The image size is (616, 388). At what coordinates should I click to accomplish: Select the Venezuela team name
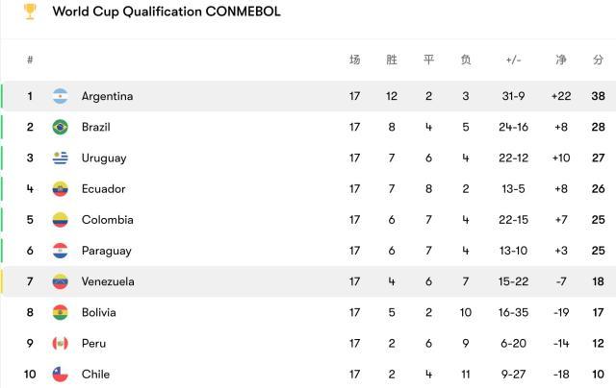(108, 281)
